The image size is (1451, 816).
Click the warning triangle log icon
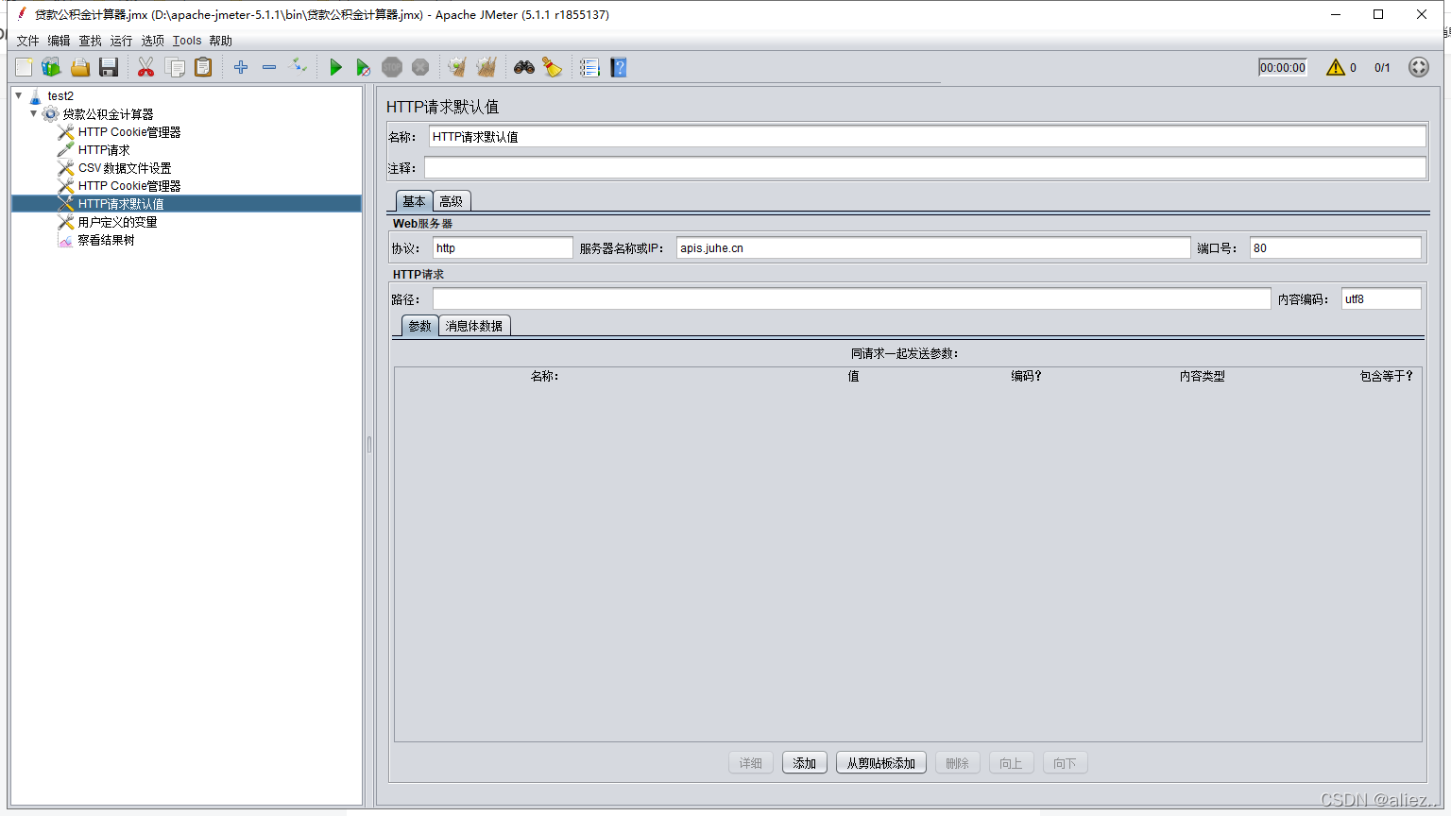1336,67
